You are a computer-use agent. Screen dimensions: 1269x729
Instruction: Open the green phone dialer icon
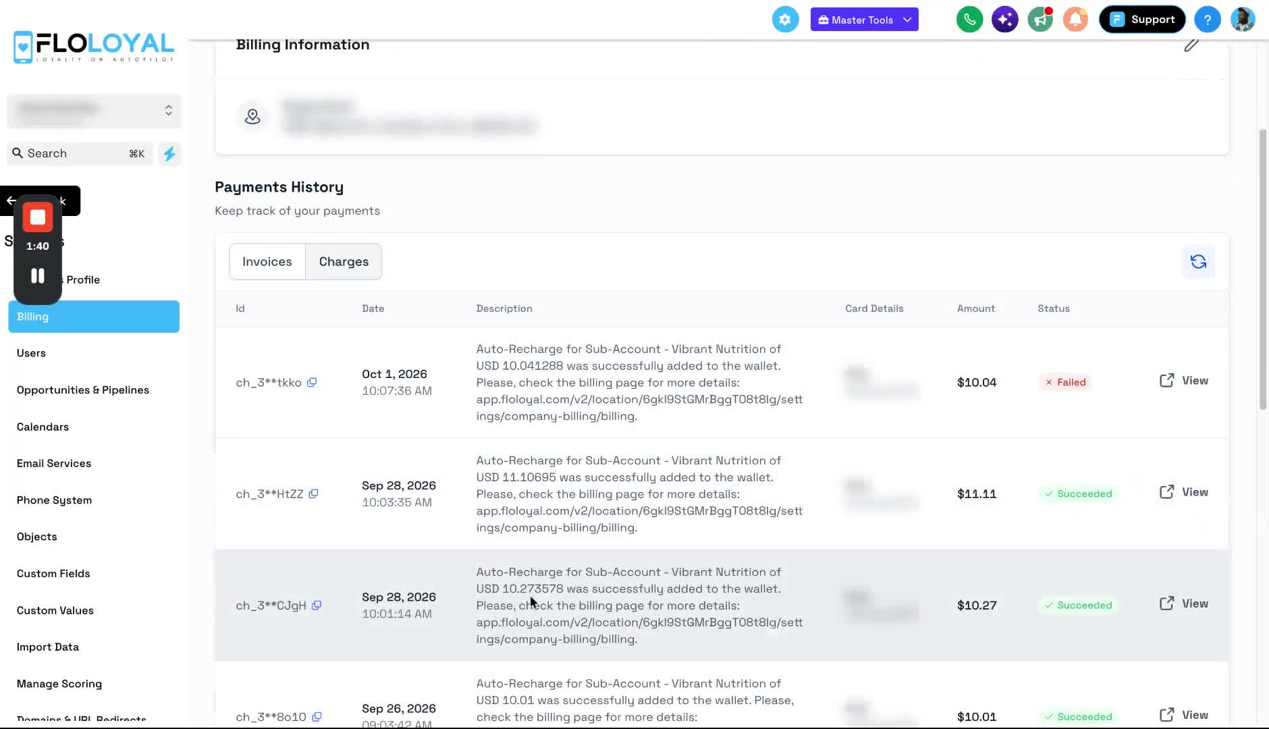969,20
